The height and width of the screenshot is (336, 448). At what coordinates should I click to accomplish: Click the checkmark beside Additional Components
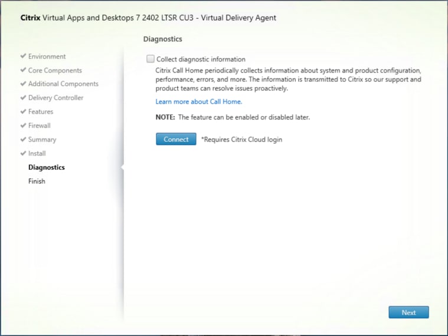click(x=24, y=84)
